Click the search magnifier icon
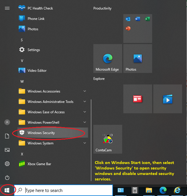 pyautogui.click(x=20, y=190)
